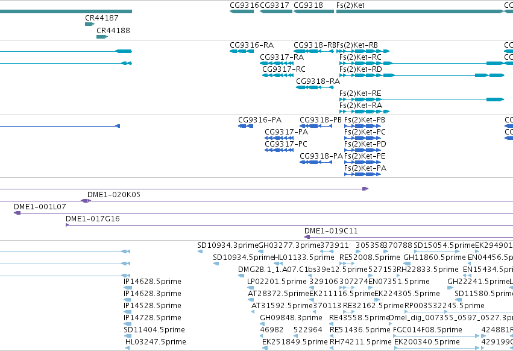Click transcript CG9318-RB
Screen dimensions: 513x351
[313, 51]
